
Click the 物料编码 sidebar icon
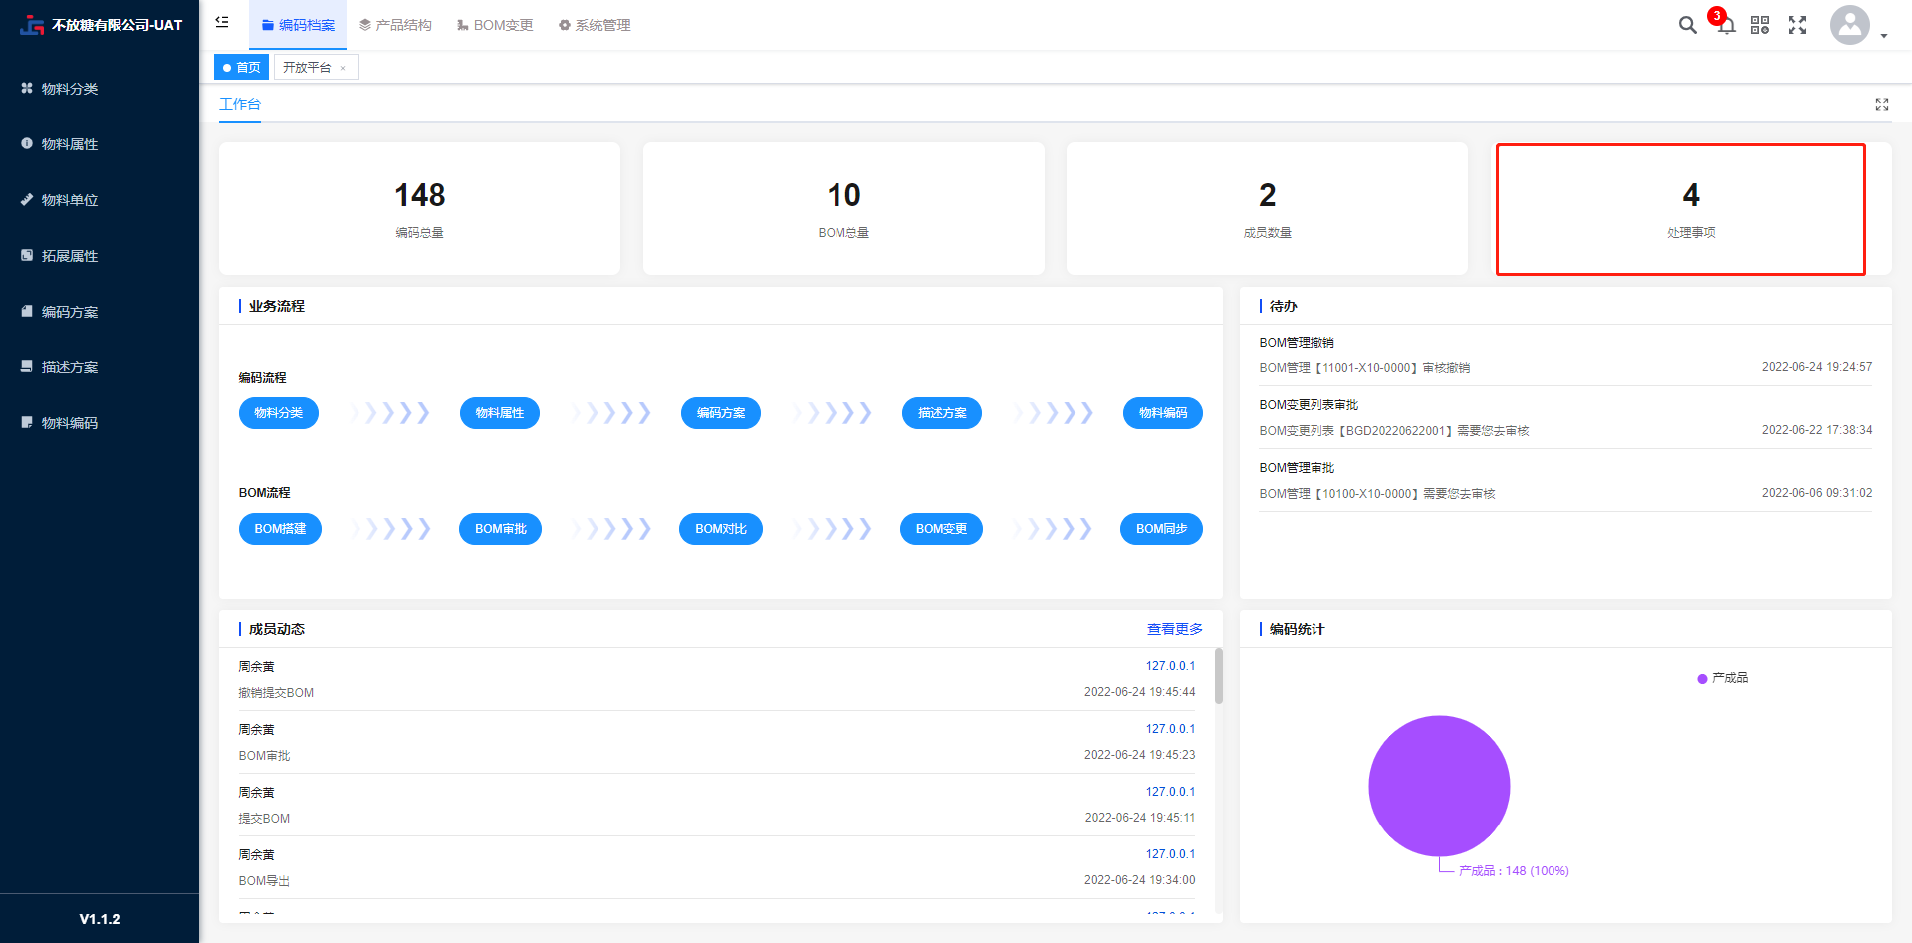[27, 422]
